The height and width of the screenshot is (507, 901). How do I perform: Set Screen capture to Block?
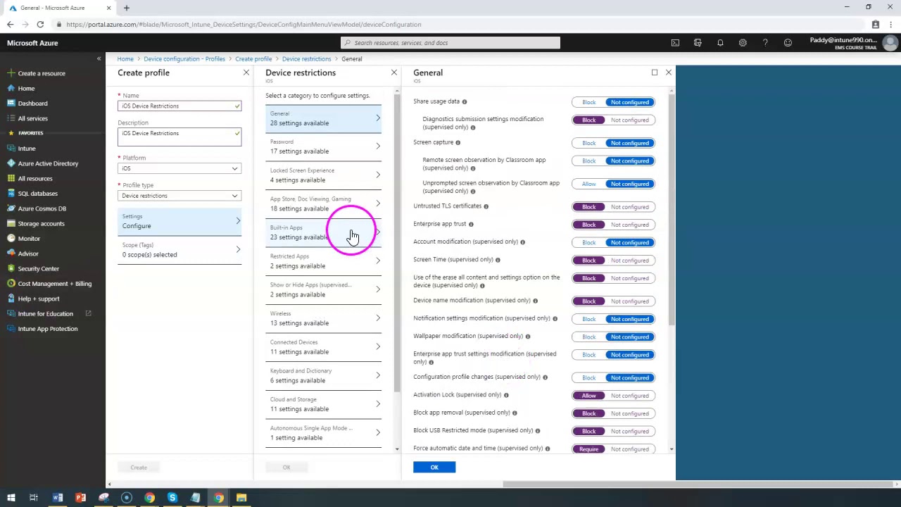click(x=588, y=143)
